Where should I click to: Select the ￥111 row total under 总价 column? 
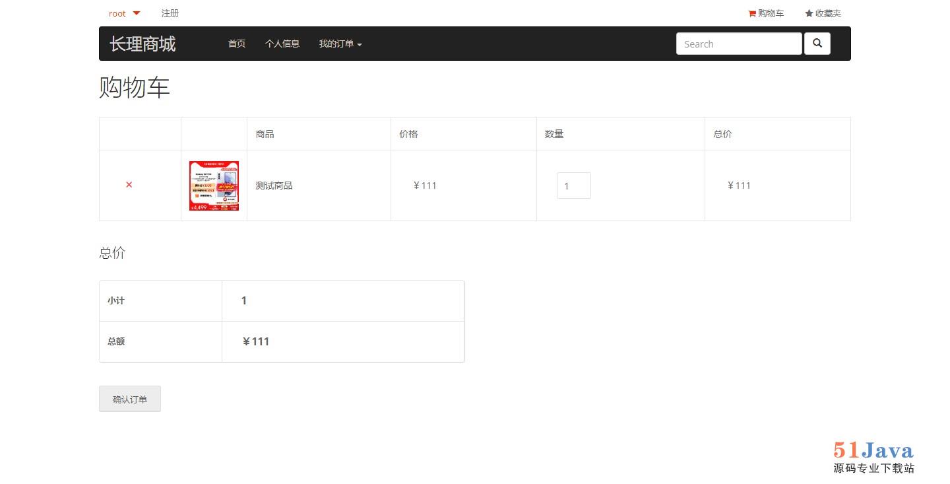pos(739,186)
